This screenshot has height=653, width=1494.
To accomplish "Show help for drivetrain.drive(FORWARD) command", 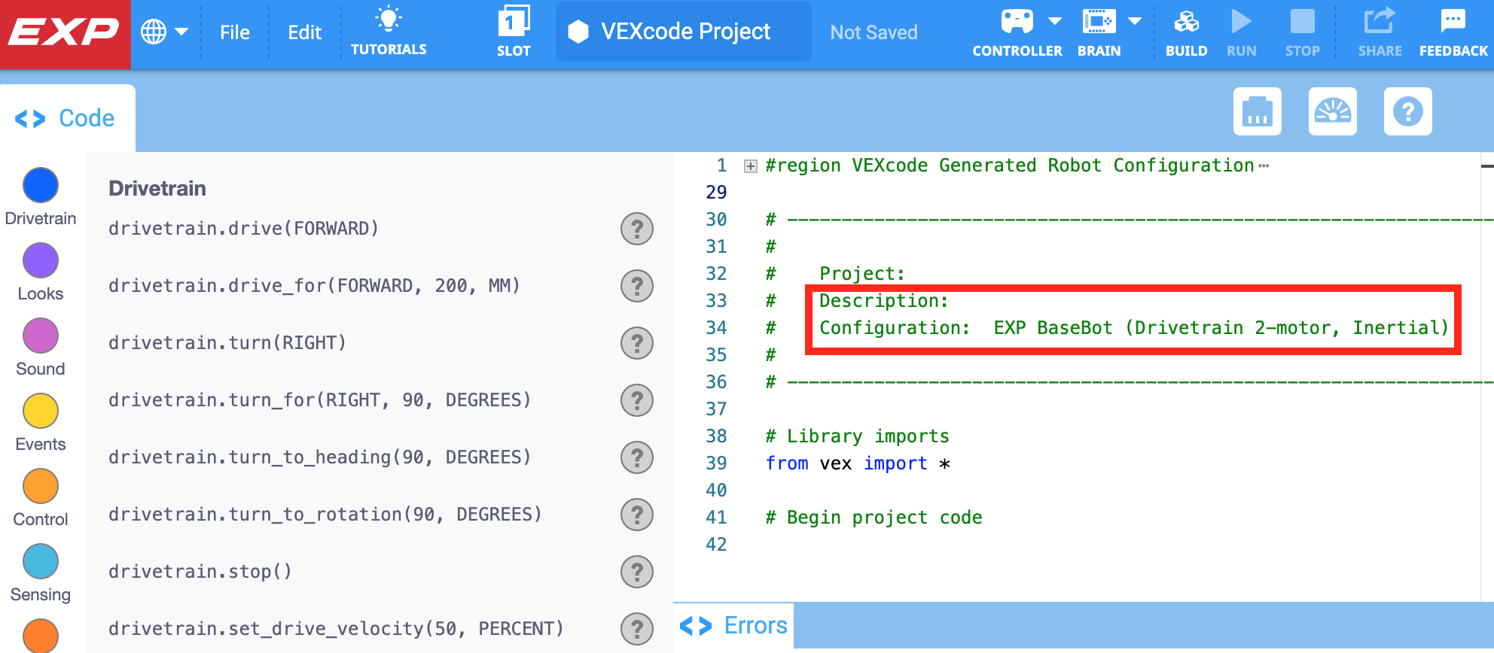I will [636, 229].
